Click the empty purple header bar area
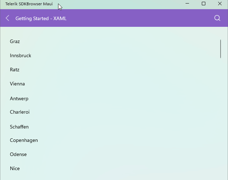The width and height of the screenshot is (228, 180). [142, 18]
